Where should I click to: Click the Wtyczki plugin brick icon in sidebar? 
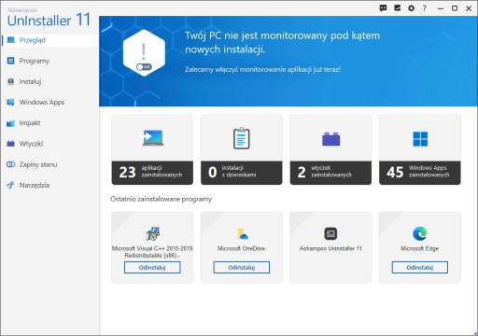click(10, 144)
